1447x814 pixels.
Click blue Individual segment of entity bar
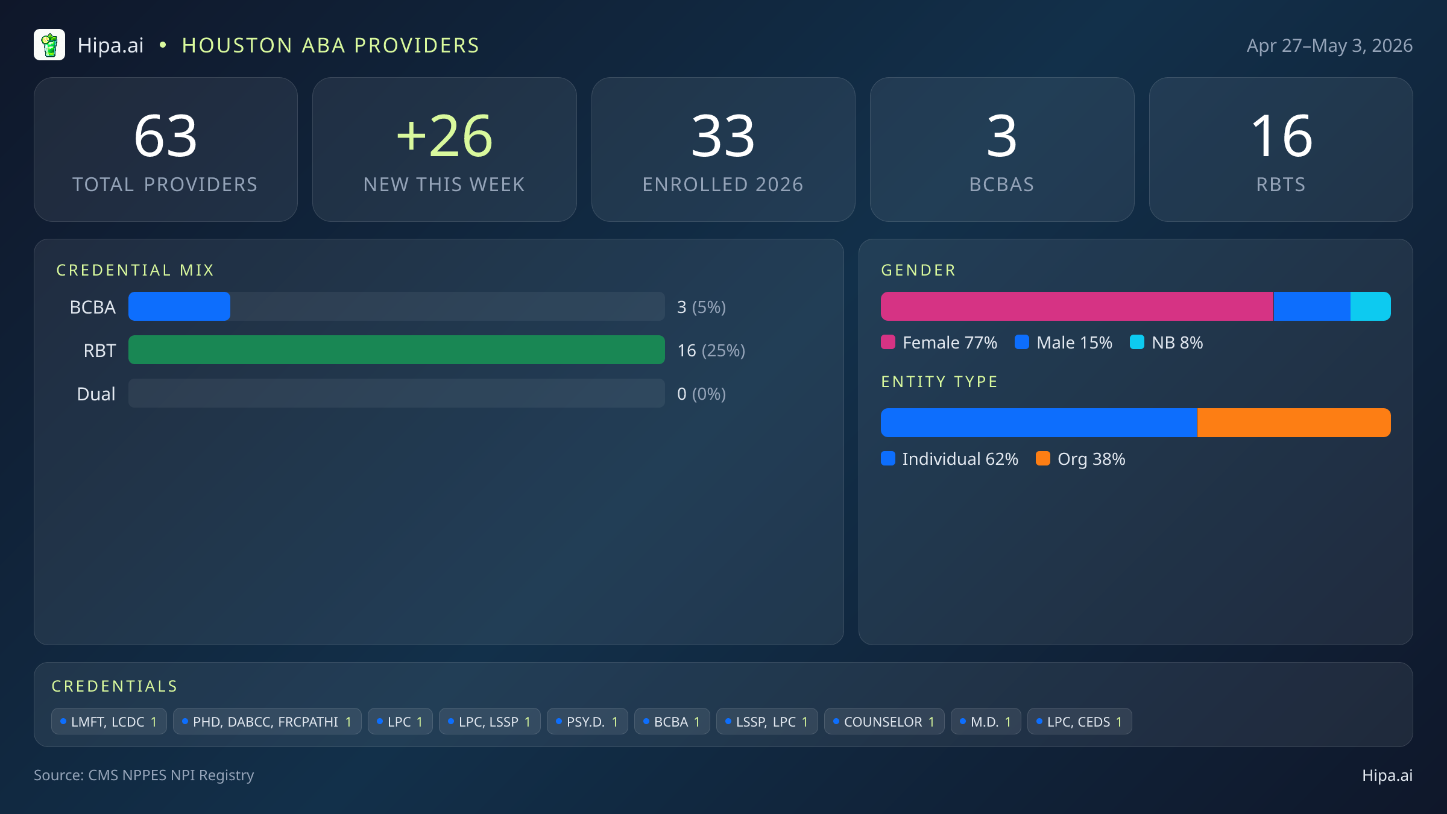tap(1039, 423)
